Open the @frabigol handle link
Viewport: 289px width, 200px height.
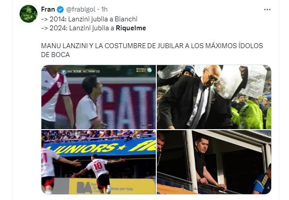tap(81, 9)
